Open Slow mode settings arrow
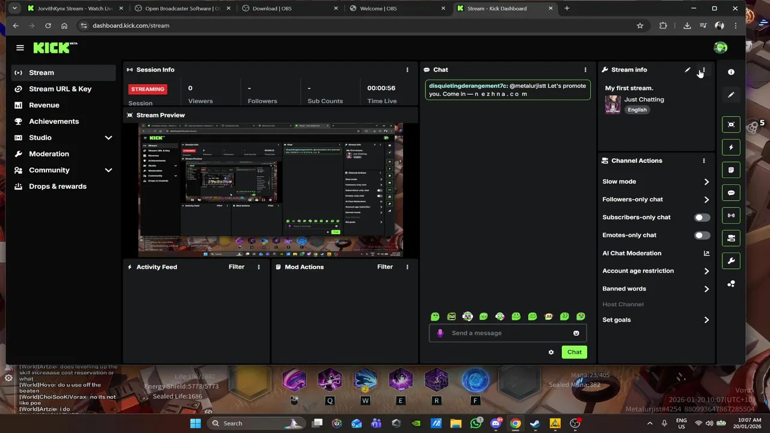 (x=706, y=182)
